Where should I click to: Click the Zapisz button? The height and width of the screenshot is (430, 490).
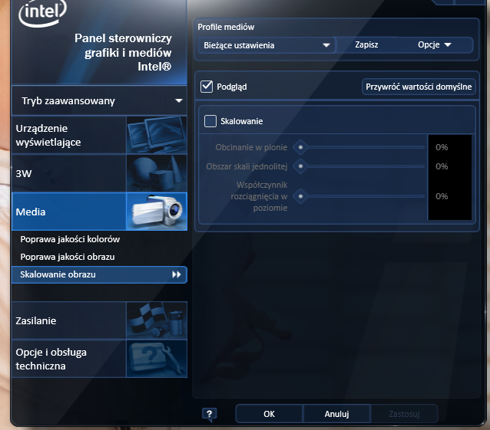point(366,45)
